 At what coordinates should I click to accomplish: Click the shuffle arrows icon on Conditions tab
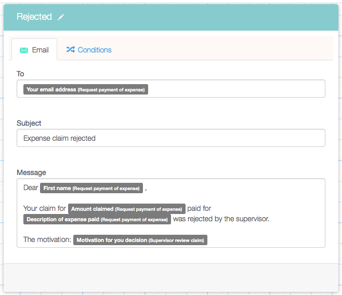(70, 50)
